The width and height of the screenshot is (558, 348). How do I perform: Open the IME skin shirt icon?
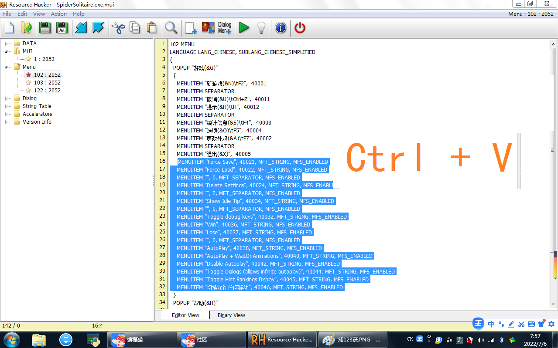click(x=541, y=324)
